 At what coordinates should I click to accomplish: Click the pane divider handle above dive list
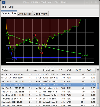[50, 67]
